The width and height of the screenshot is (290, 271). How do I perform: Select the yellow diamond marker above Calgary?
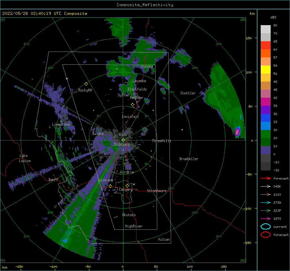[x=127, y=186]
